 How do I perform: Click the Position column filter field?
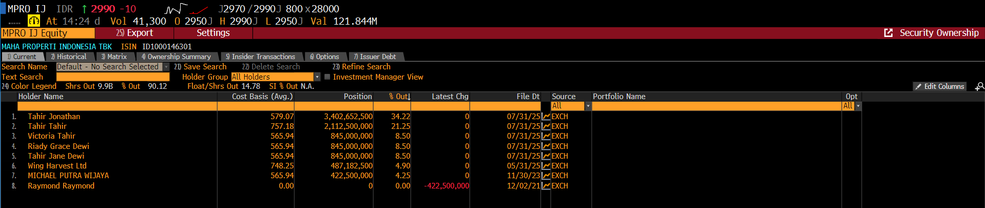(x=334, y=106)
